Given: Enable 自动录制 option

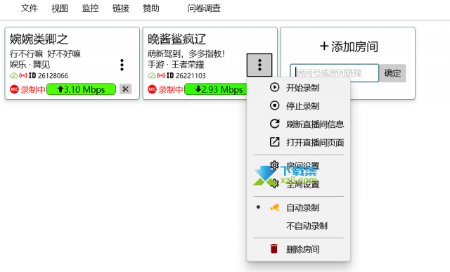Looking at the screenshot, I should click(298, 207).
